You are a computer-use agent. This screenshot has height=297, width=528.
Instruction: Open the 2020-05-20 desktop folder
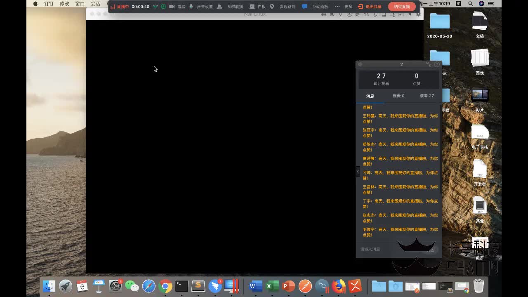440,26
